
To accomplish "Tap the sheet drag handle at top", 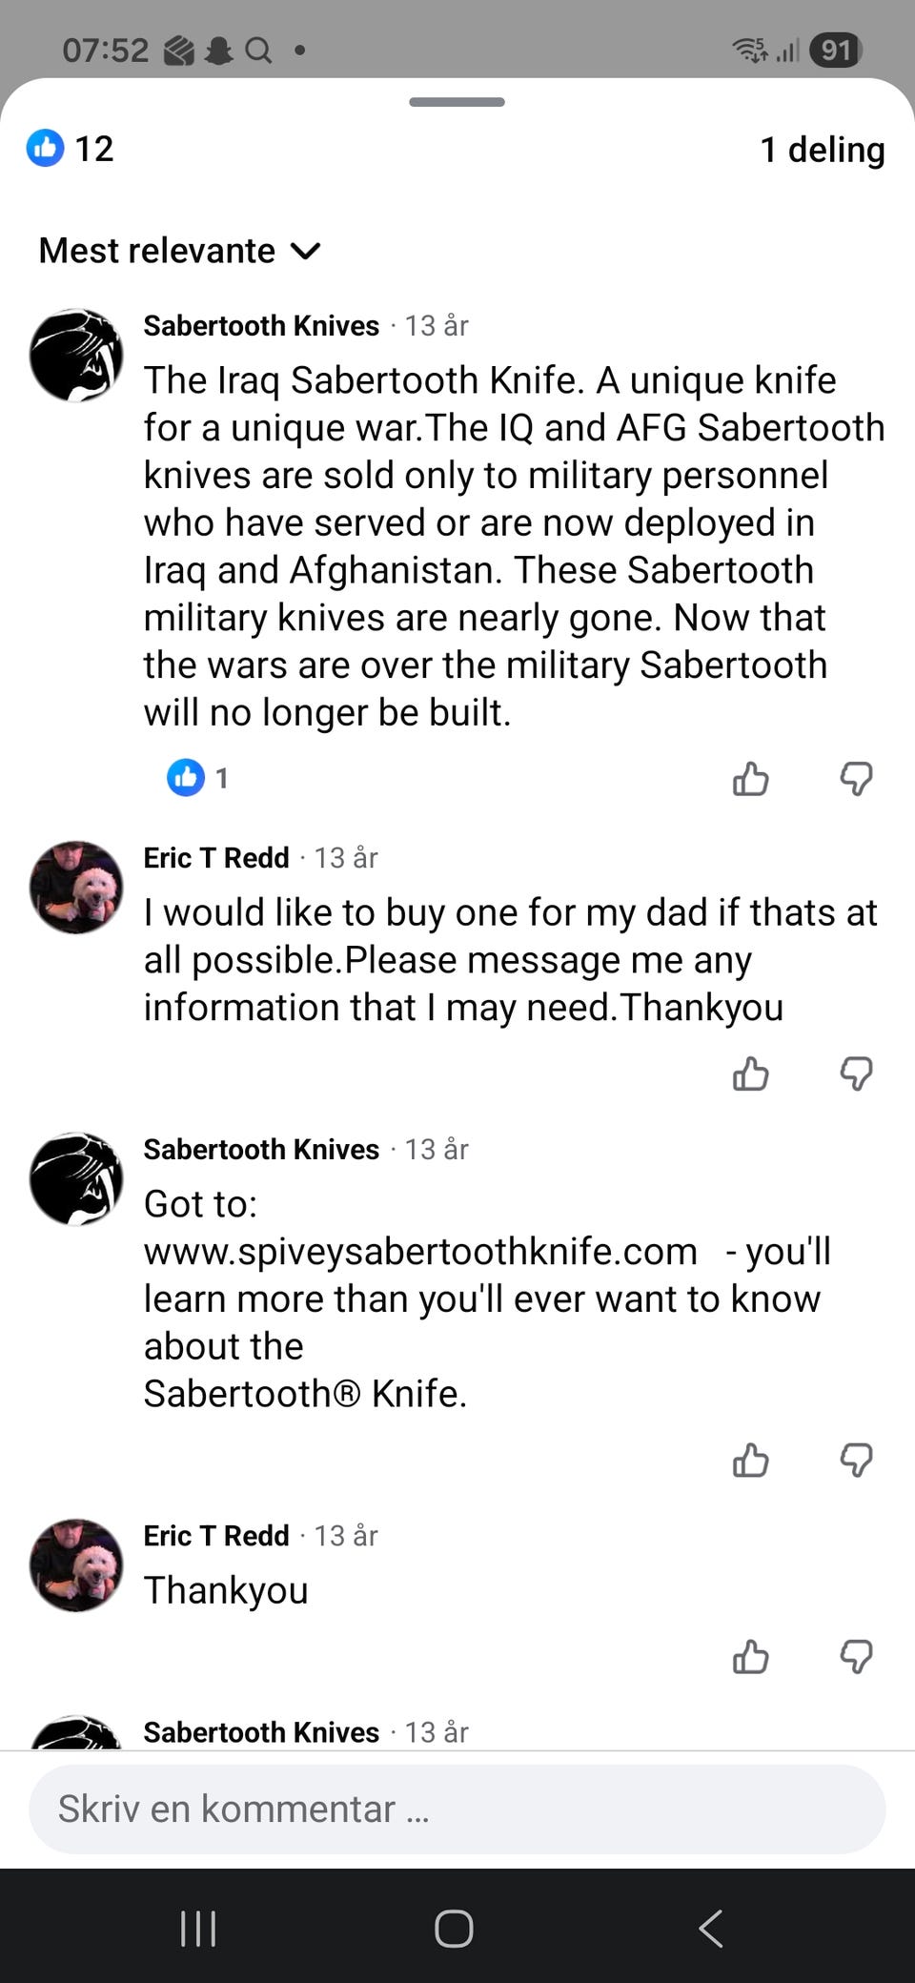I will coord(457,102).
